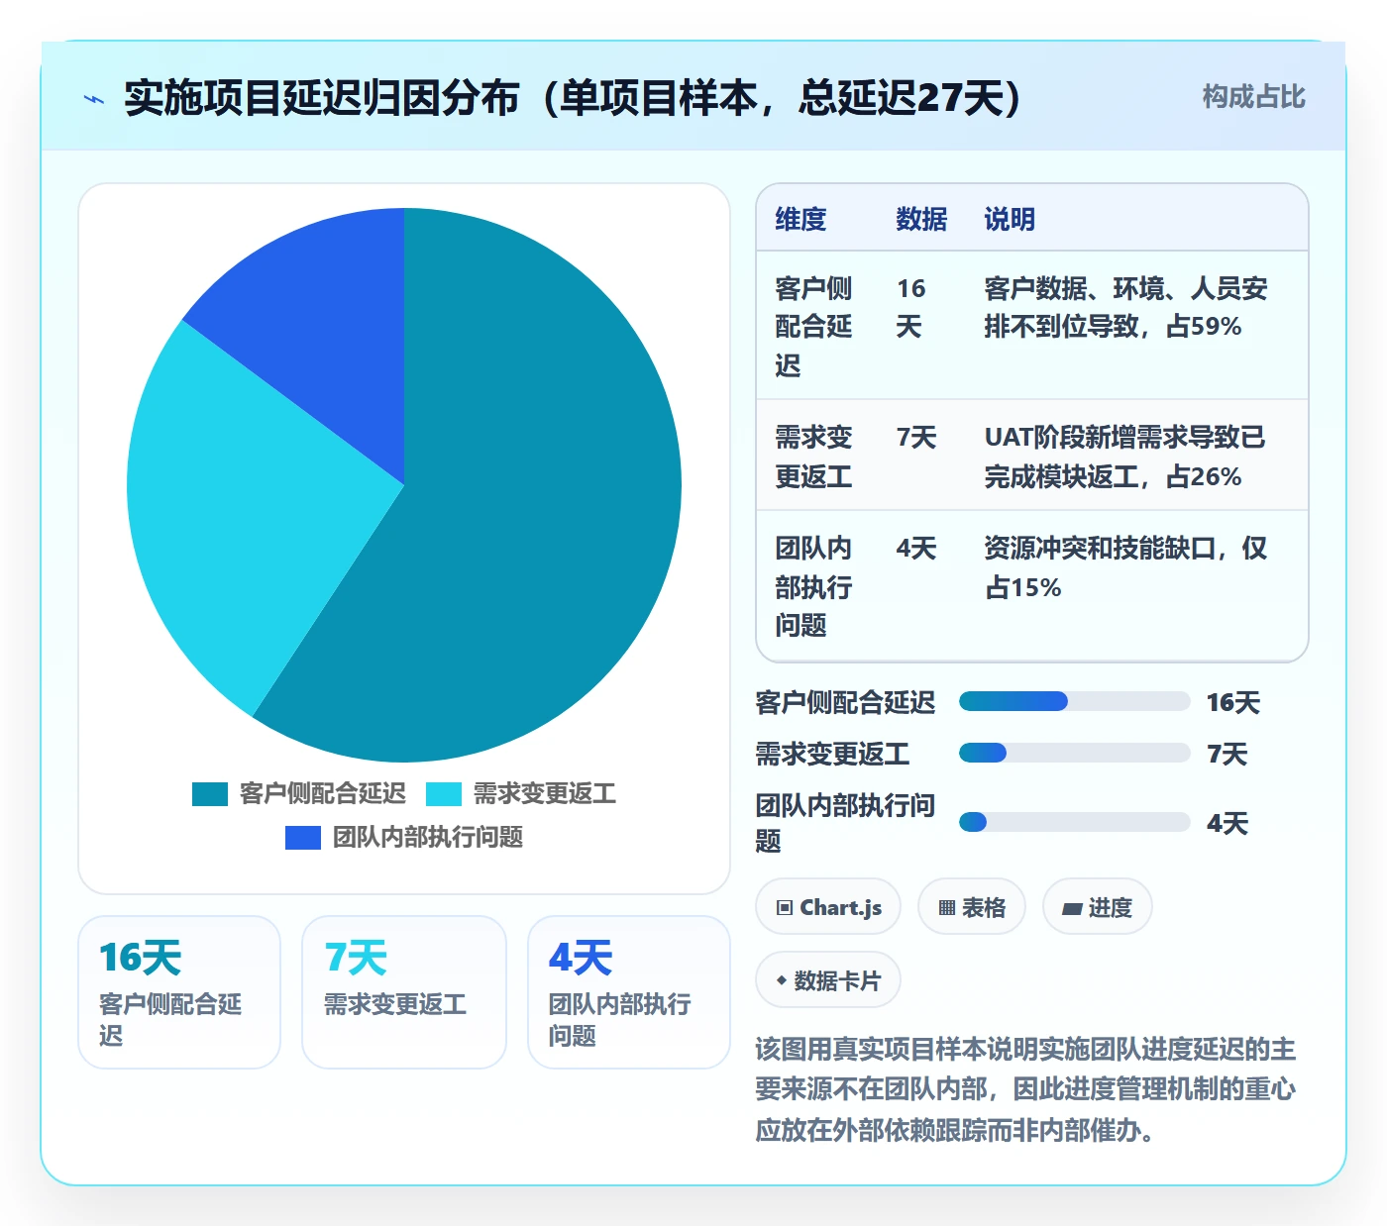Click the 客户侧配合延迟 progress bar
1387x1226 pixels.
pos(1075,702)
